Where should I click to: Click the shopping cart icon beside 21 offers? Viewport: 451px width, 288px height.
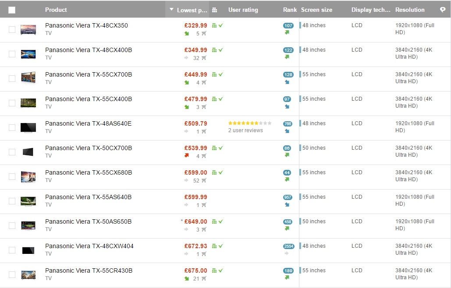pos(204,278)
